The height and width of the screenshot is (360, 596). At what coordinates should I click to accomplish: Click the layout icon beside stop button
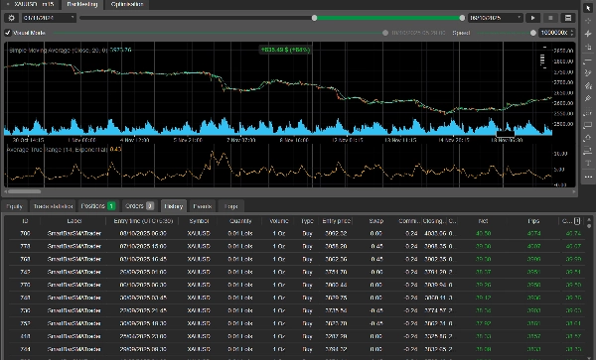(568, 18)
